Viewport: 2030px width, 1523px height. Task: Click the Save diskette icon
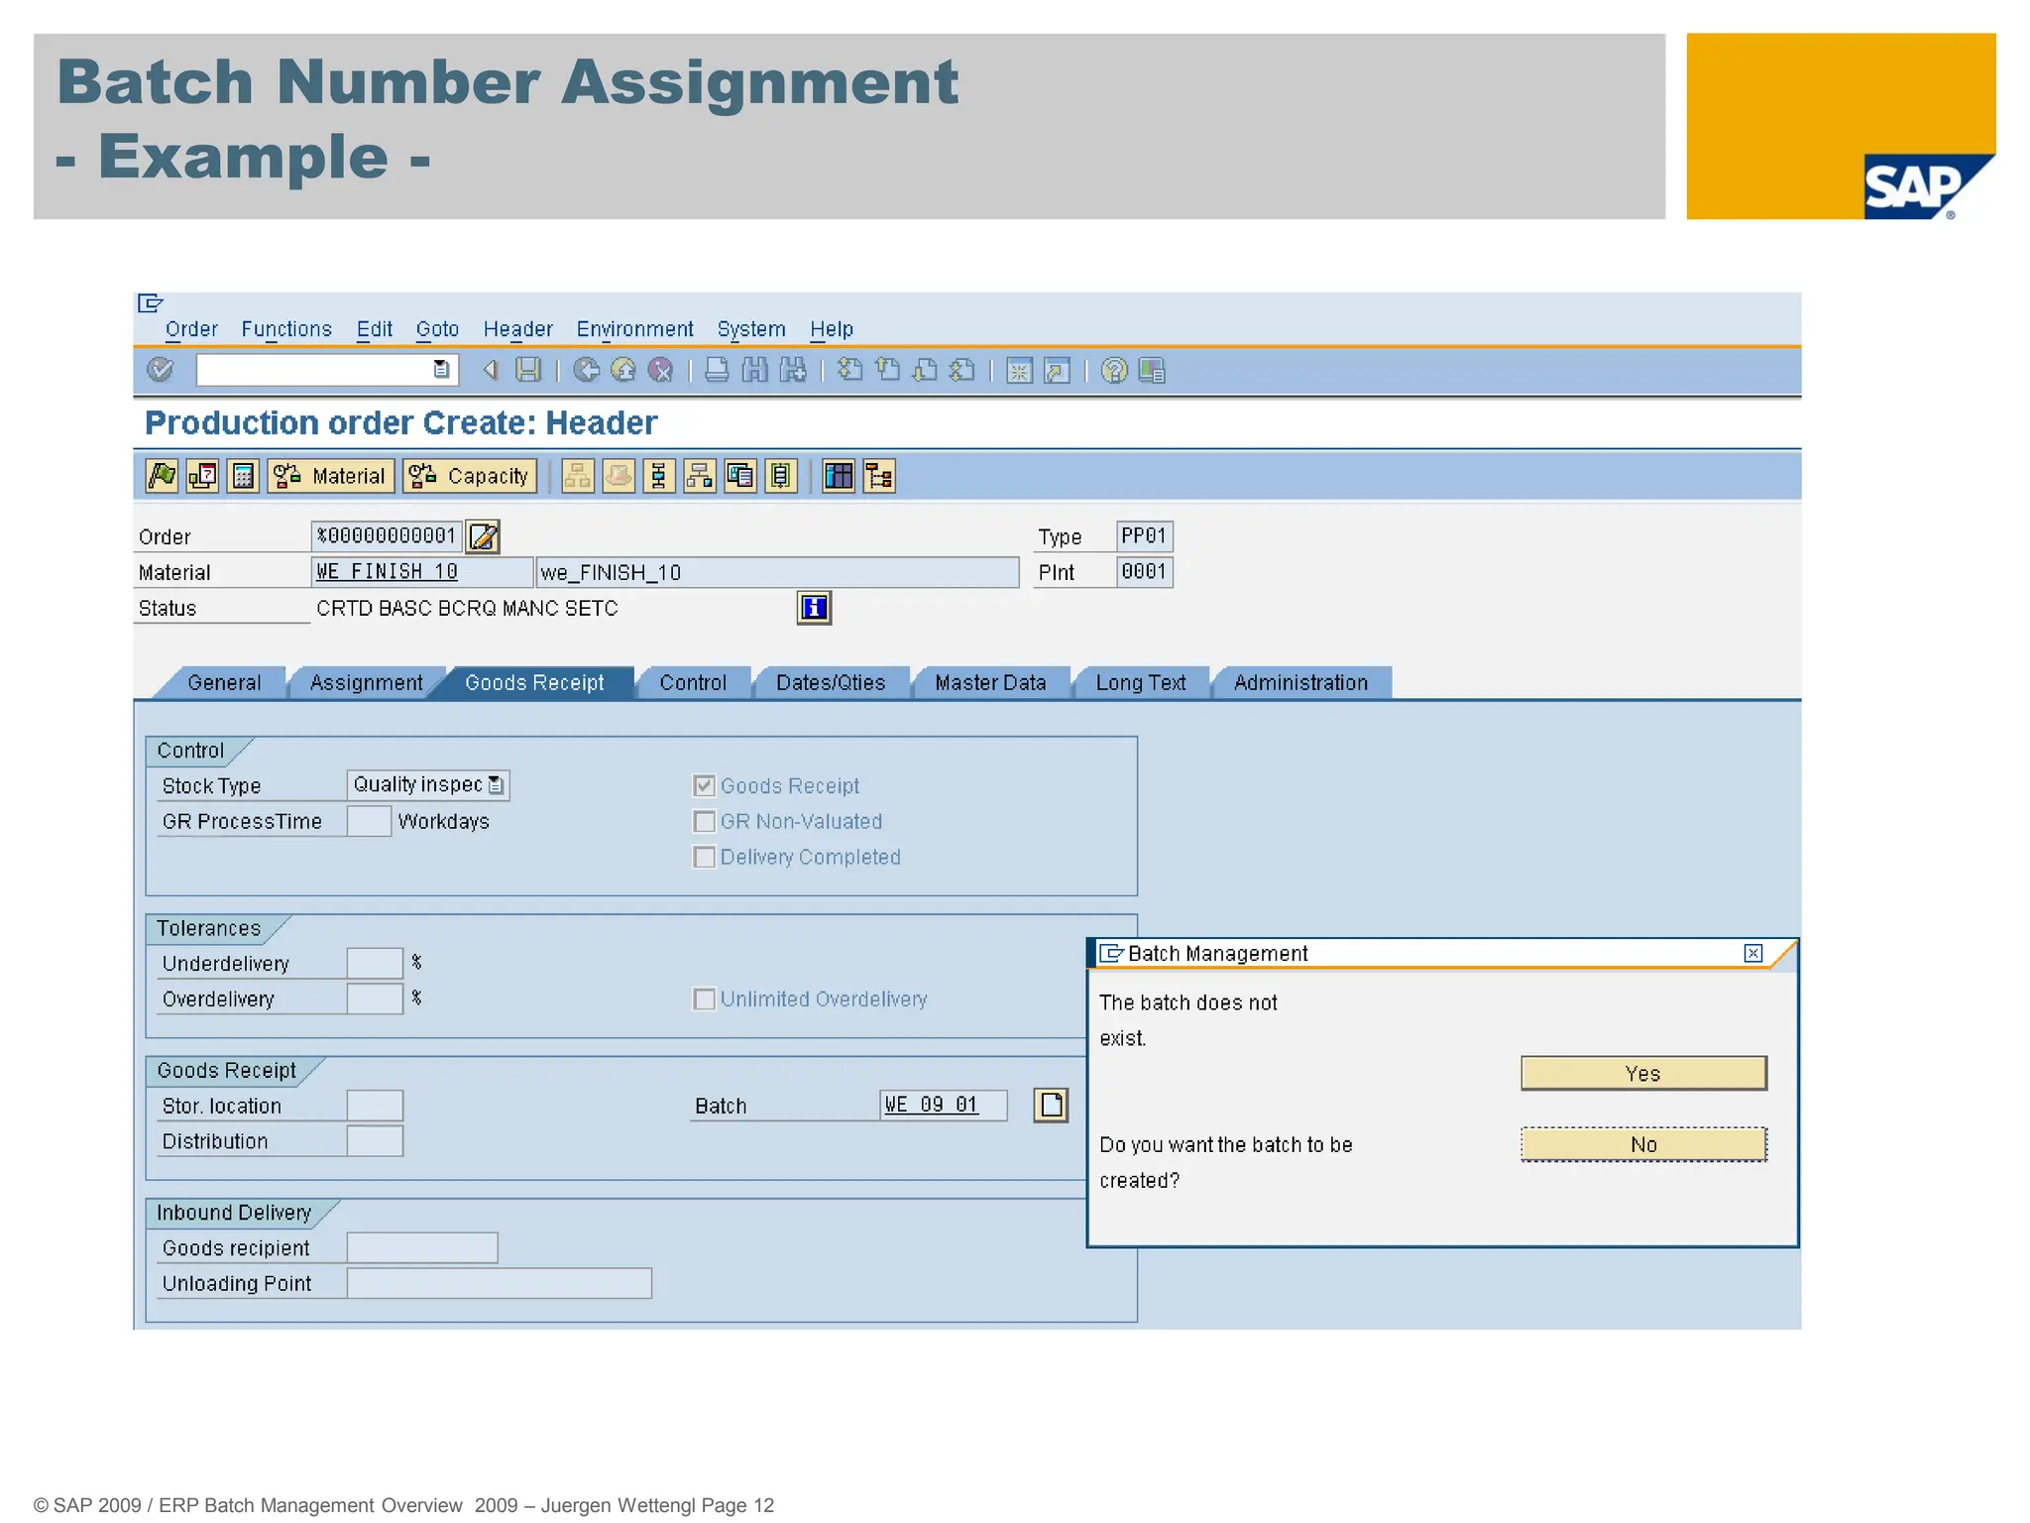click(x=528, y=370)
